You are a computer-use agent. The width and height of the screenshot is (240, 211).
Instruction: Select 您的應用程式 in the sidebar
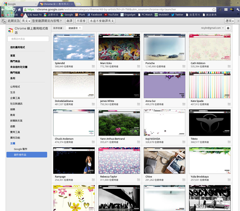click(18, 47)
